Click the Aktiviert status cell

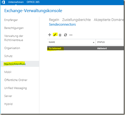(x=102, y=48)
